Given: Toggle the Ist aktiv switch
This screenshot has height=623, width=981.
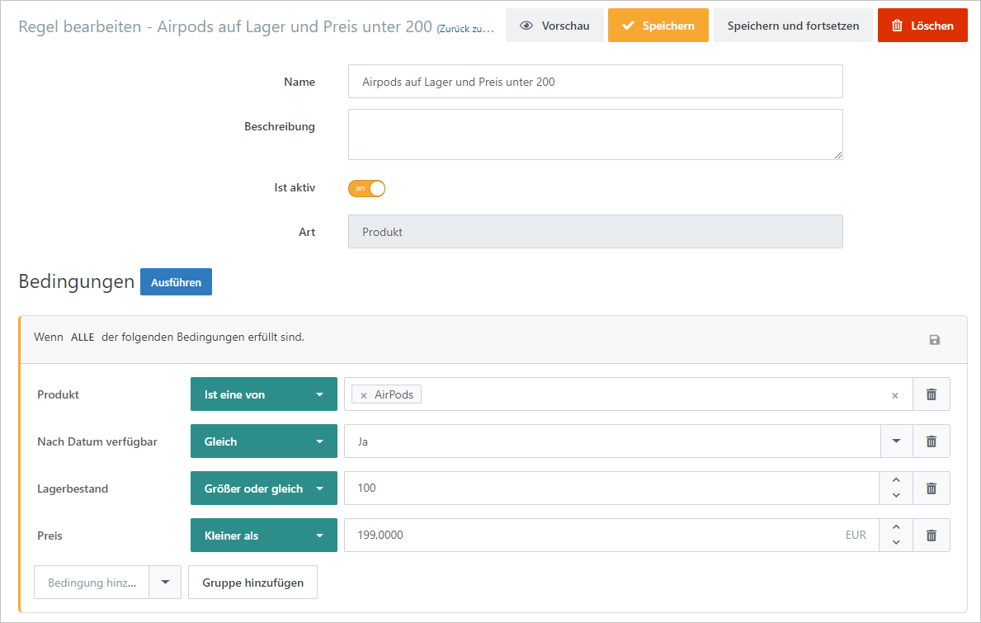Looking at the screenshot, I should point(367,188).
